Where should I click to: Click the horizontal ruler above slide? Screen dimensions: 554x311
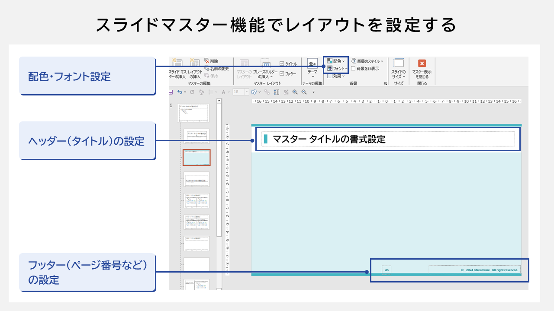(x=387, y=102)
